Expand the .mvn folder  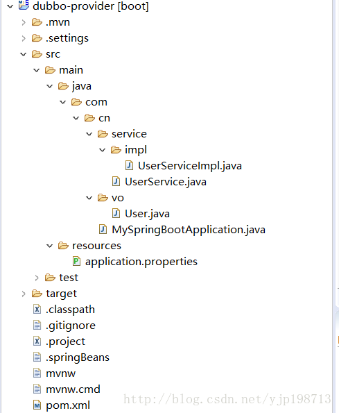click(24, 22)
